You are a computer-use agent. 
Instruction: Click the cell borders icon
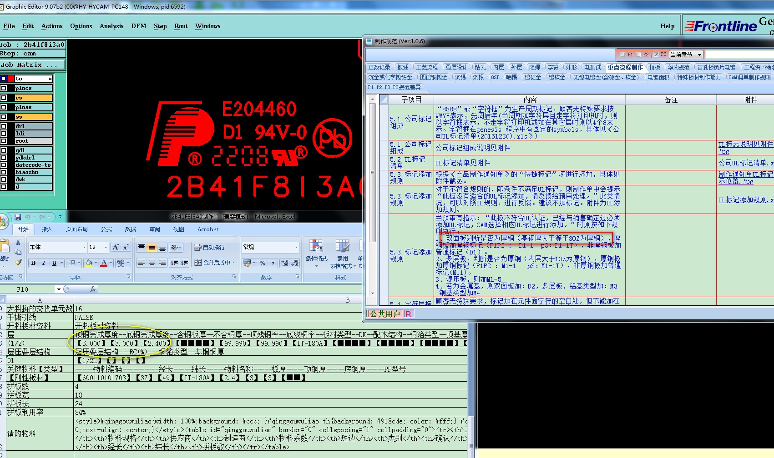(71, 263)
